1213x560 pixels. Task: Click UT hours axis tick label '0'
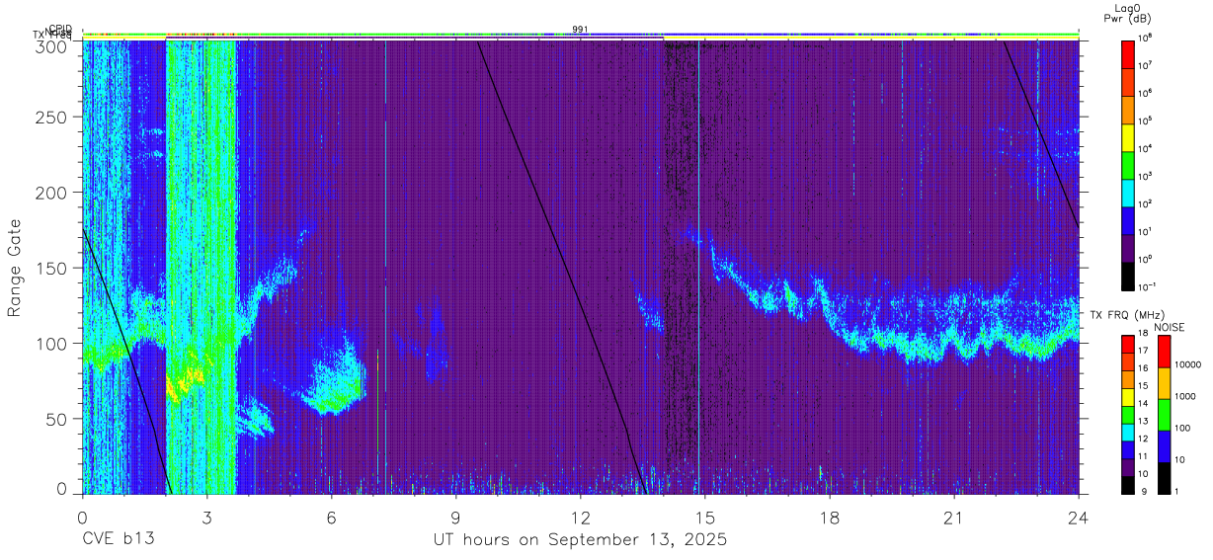point(82,517)
